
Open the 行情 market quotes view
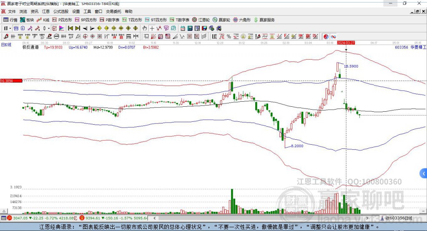pos(10,20)
